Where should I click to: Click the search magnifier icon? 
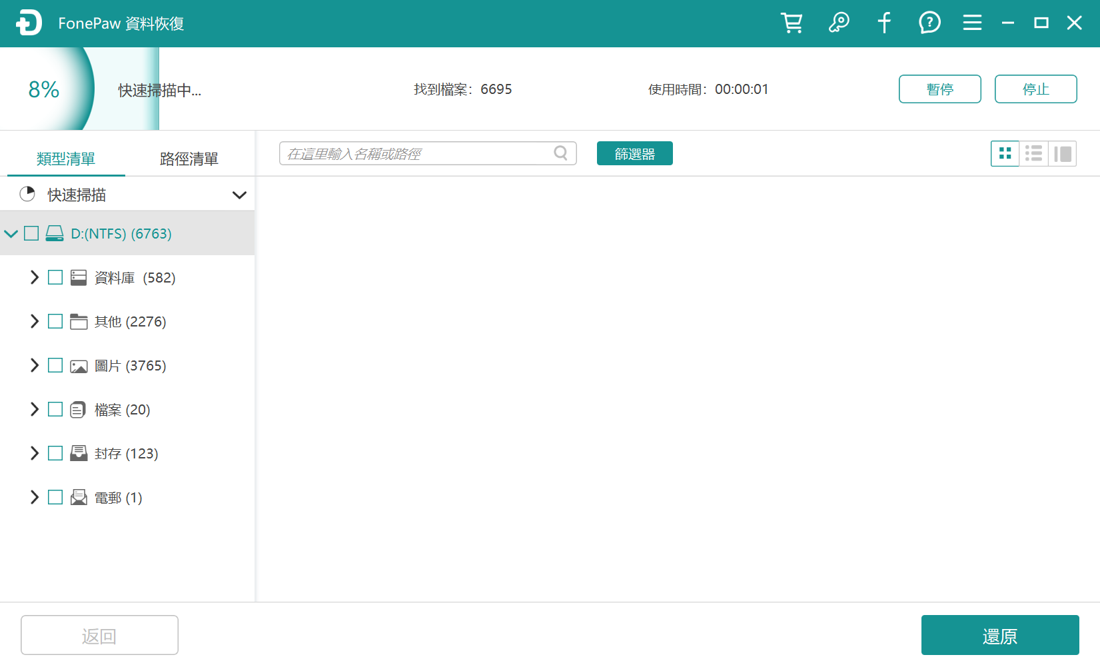[x=561, y=153]
